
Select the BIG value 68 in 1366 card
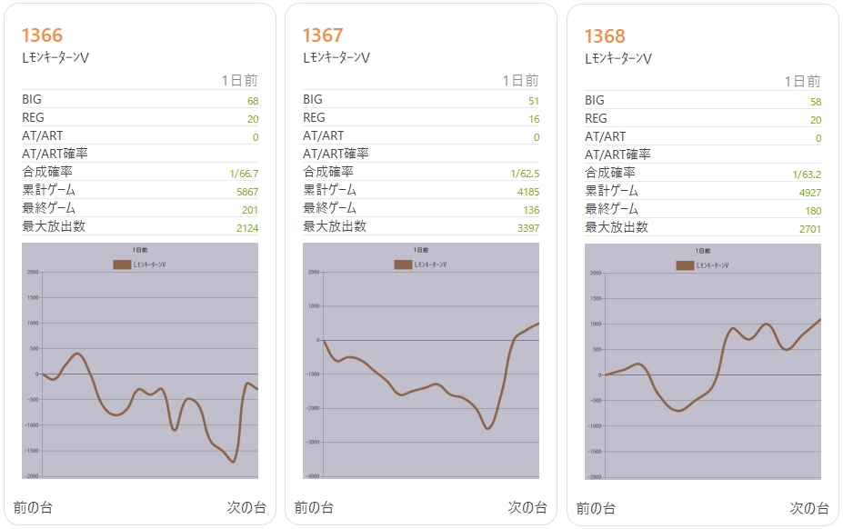click(252, 100)
